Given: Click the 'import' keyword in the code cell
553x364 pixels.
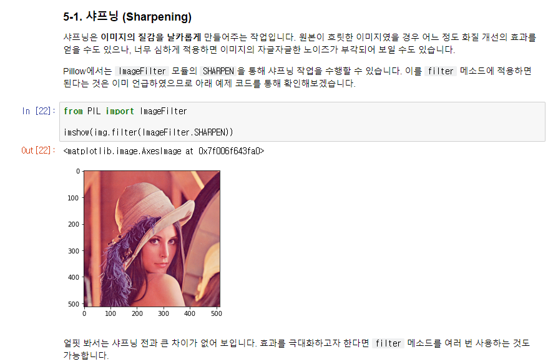Looking at the screenshot, I should [x=120, y=111].
